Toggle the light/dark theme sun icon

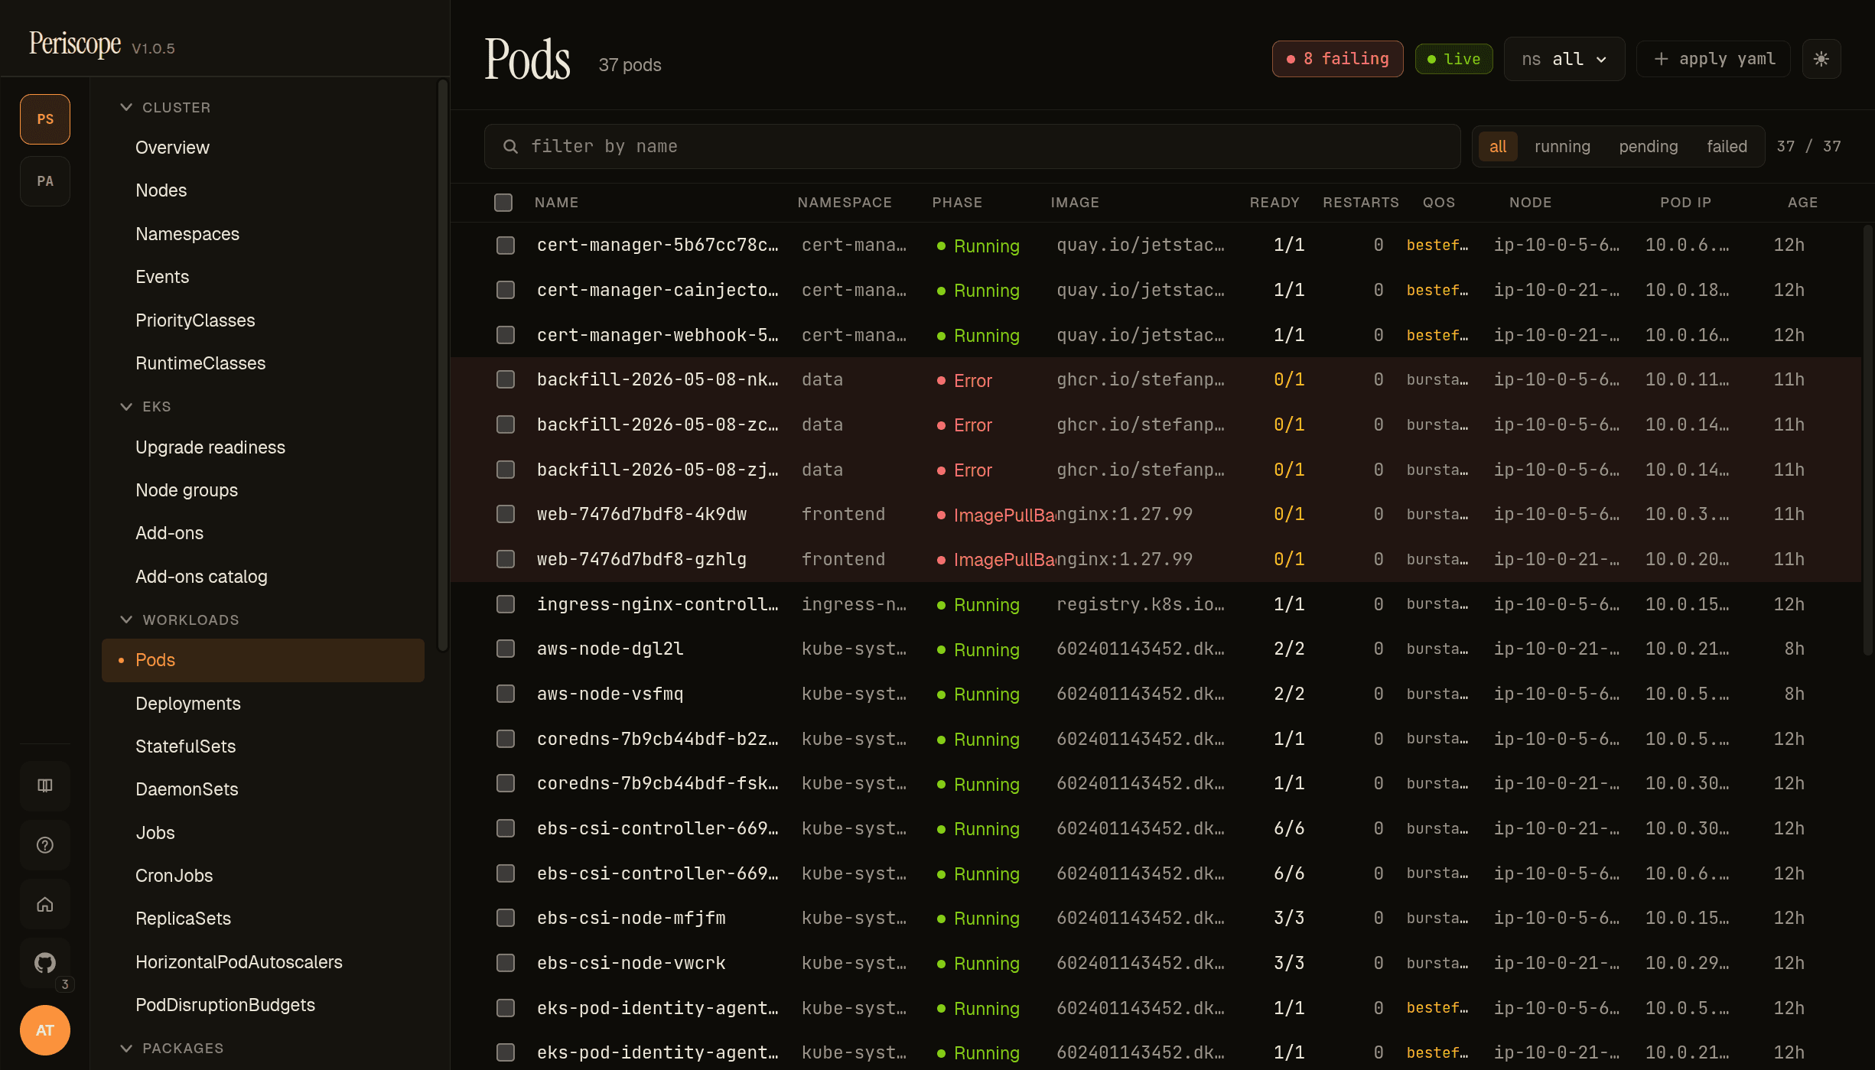1821,59
